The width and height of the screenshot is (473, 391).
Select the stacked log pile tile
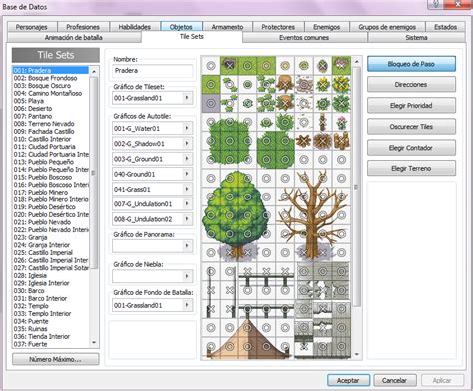(341, 141)
